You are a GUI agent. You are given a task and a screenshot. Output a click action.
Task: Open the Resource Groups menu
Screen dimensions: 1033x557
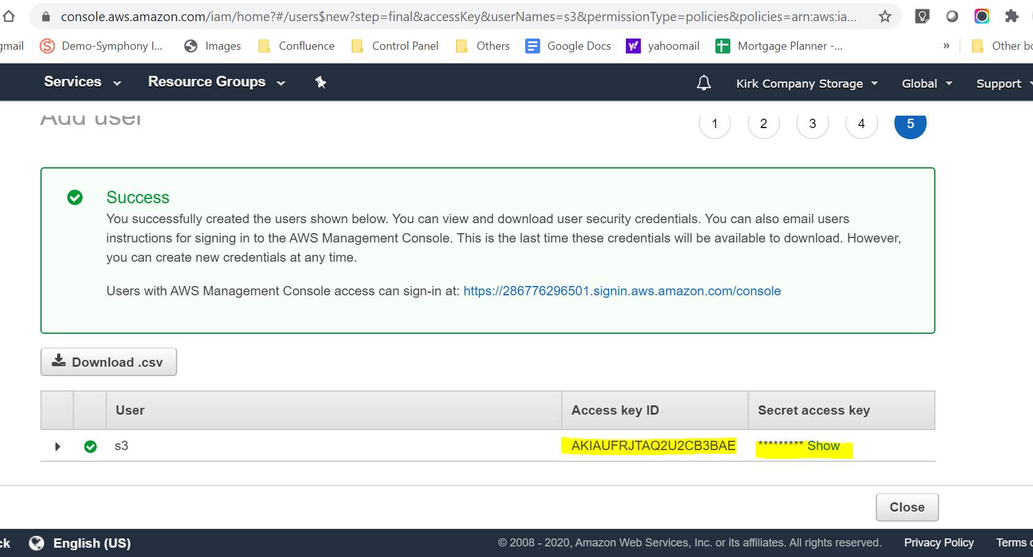click(x=217, y=82)
